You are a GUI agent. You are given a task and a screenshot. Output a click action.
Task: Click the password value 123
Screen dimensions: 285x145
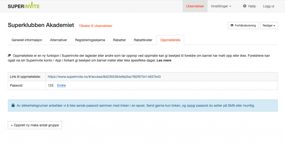[51, 86]
